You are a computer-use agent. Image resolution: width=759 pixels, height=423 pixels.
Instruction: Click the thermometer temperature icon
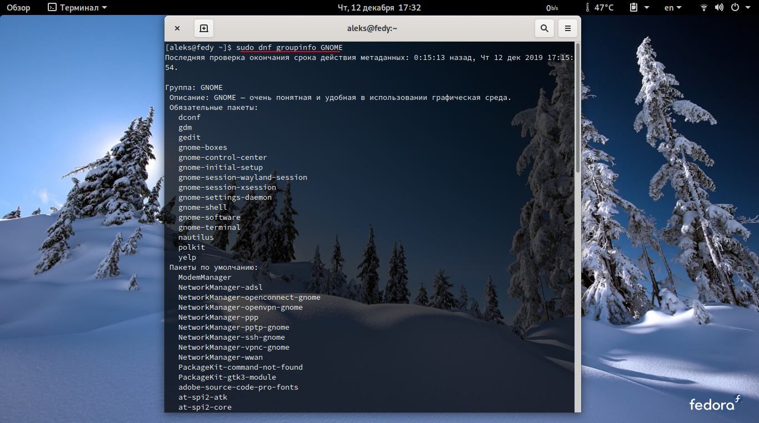coord(586,7)
